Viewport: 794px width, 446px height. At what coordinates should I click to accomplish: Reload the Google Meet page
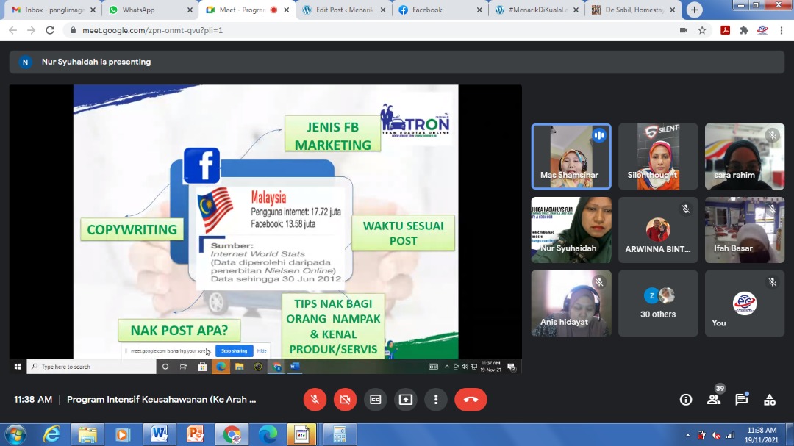click(x=50, y=30)
